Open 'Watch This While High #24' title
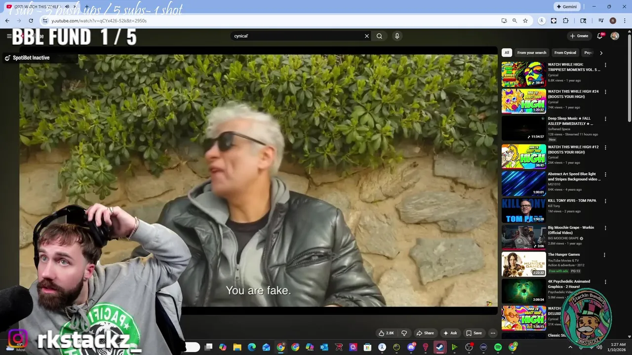This screenshot has height=355, width=632. tap(573, 94)
